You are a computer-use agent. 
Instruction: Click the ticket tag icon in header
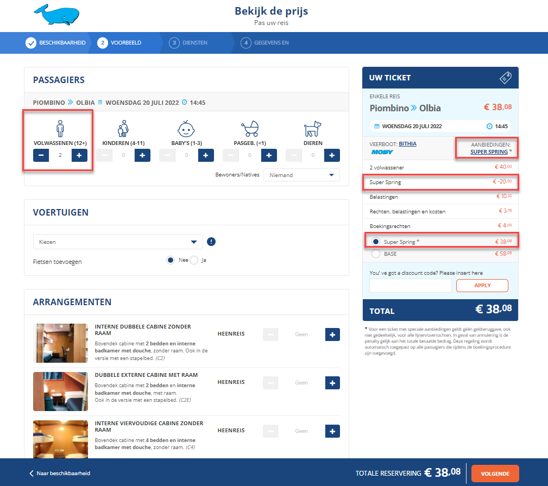pos(505,78)
